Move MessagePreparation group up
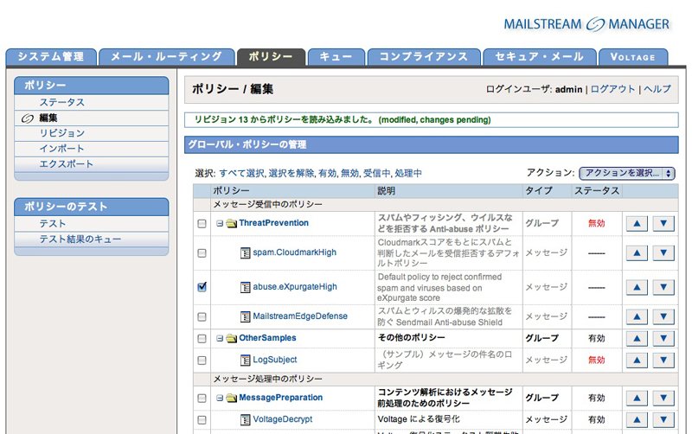Viewport: 692px width, 434px height. [x=637, y=398]
